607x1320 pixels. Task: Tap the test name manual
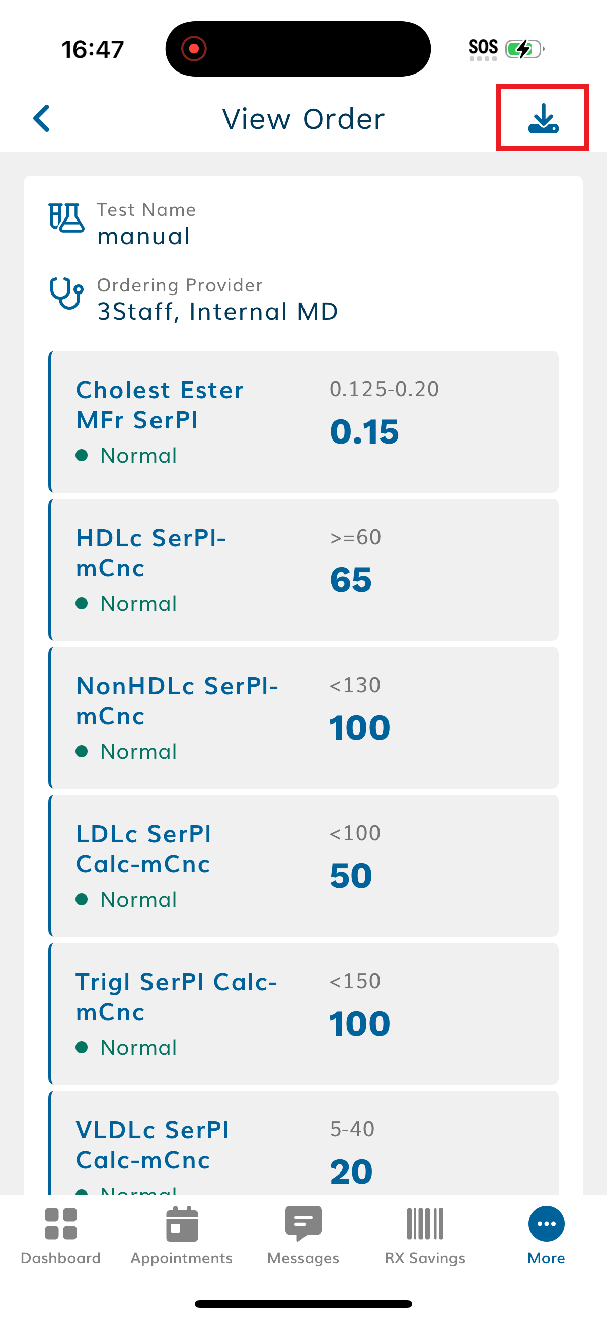coord(143,236)
